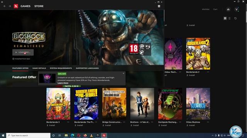Screen dimensions: 247x138
Task: Open the friends icon in Epic launcher
Action: pyautogui.click(x=228, y=9)
